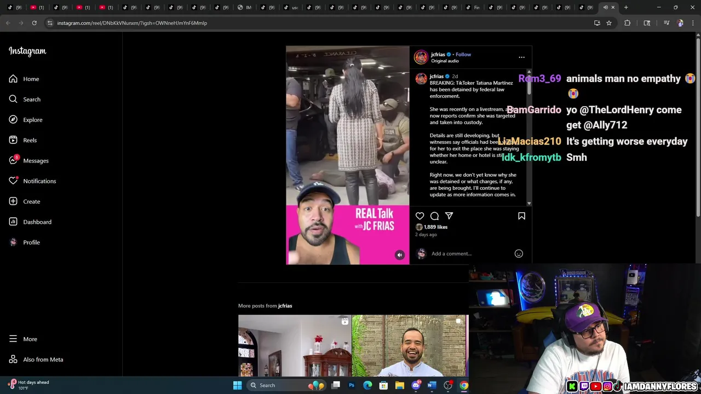
Task: Open File Explorer from taskbar
Action: pos(400,385)
